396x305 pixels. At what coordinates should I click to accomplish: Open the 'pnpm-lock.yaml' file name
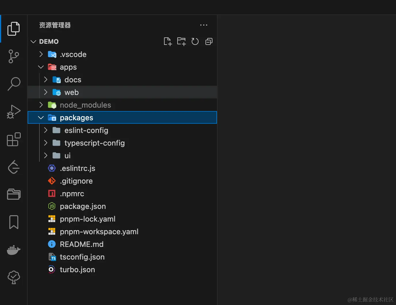(87, 219)
